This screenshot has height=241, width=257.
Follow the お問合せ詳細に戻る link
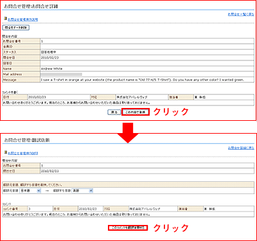point(241,148)
